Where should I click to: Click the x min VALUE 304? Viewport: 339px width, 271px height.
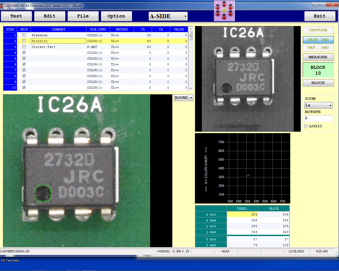[x=274, y=214]
